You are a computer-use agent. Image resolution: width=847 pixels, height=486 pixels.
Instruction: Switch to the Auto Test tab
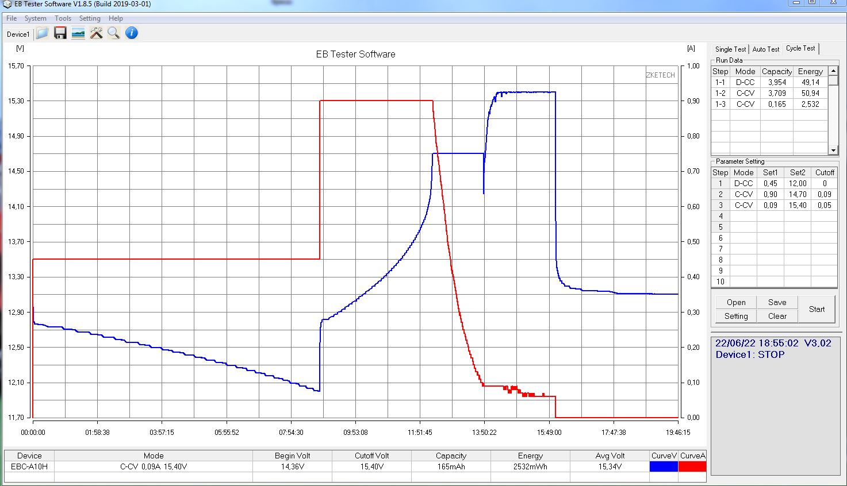tap(766, 49)
